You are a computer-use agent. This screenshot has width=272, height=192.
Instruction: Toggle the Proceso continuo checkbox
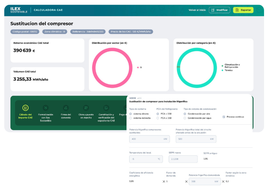pyautogui.click(x=224, y=117)
